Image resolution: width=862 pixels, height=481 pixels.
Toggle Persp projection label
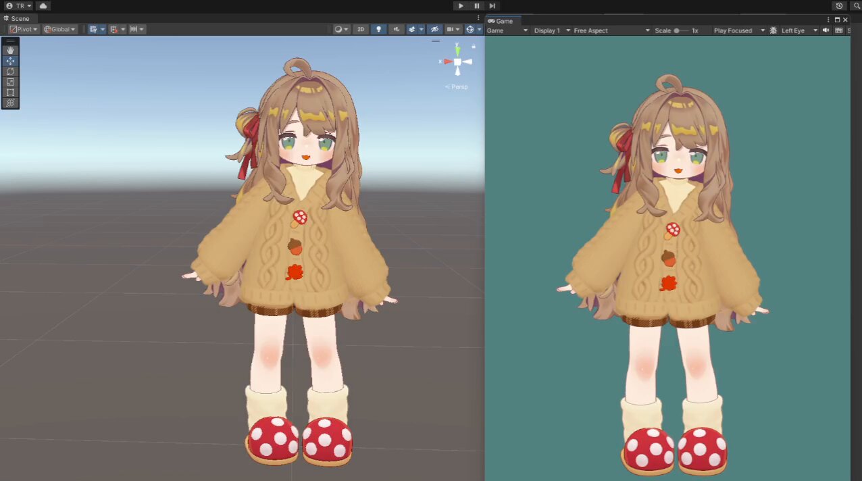[457, 87]
